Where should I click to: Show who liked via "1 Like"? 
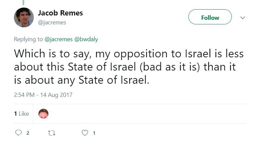pyautogui.click(x=22, y=114)
